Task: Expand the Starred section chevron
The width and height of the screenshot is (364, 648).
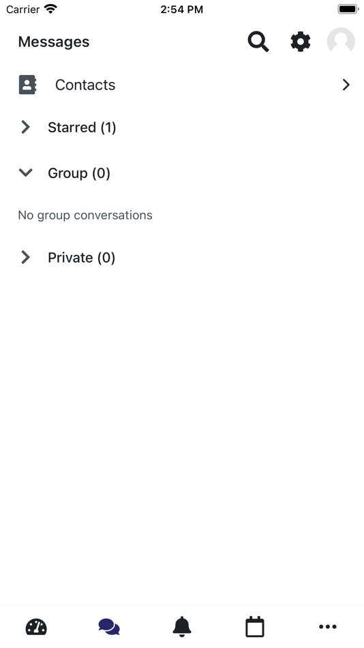Action: 26,128
